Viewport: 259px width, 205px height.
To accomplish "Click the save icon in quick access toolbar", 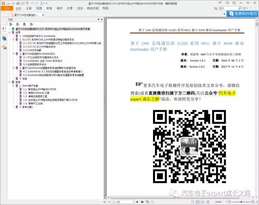I will (x=13, y=3).
